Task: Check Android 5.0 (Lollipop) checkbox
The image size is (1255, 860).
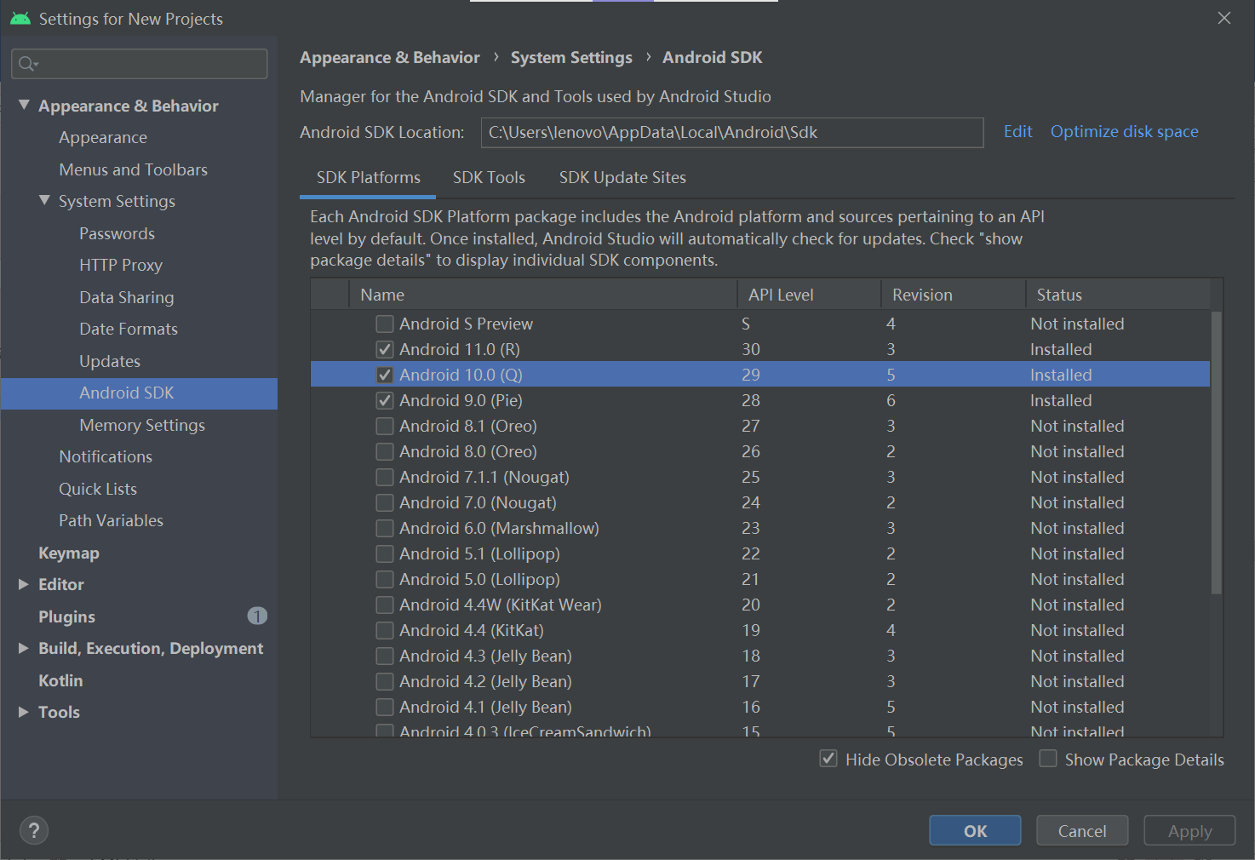Action: (x=385, y=579)
